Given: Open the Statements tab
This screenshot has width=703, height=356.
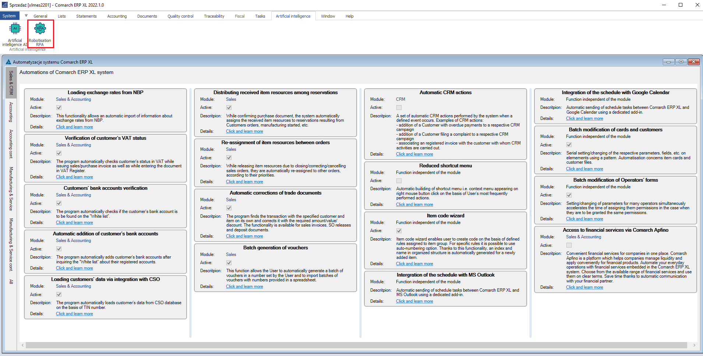Looking at the screenshot, I should (86, 16).
